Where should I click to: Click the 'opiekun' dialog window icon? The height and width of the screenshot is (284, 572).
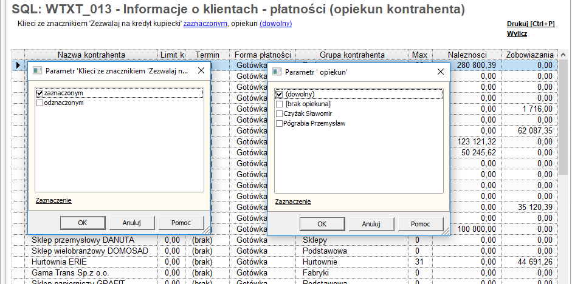click(277, 72)
